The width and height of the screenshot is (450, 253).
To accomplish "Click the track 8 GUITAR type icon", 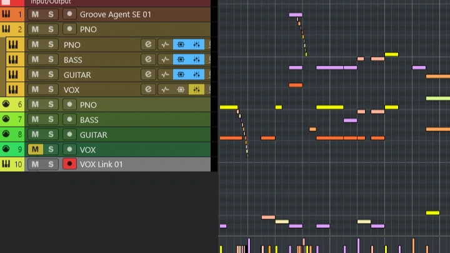I will pyautogui.click(x=6, y=134).
